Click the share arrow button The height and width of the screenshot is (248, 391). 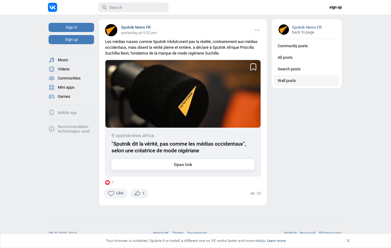click(x=139, y=193)
